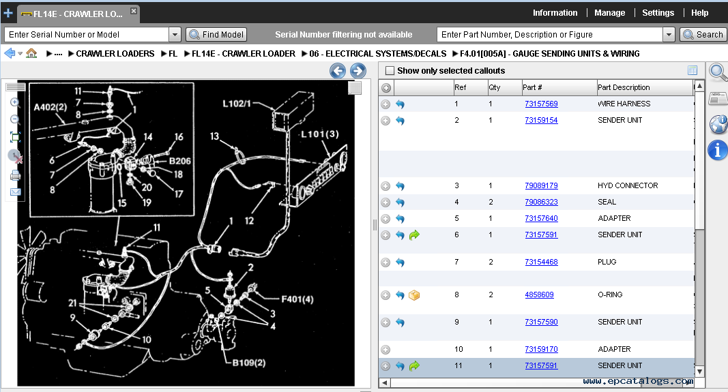This screenshot has width=728, height=392.
Task: Open the Settings menu
Action: point(658,13)
